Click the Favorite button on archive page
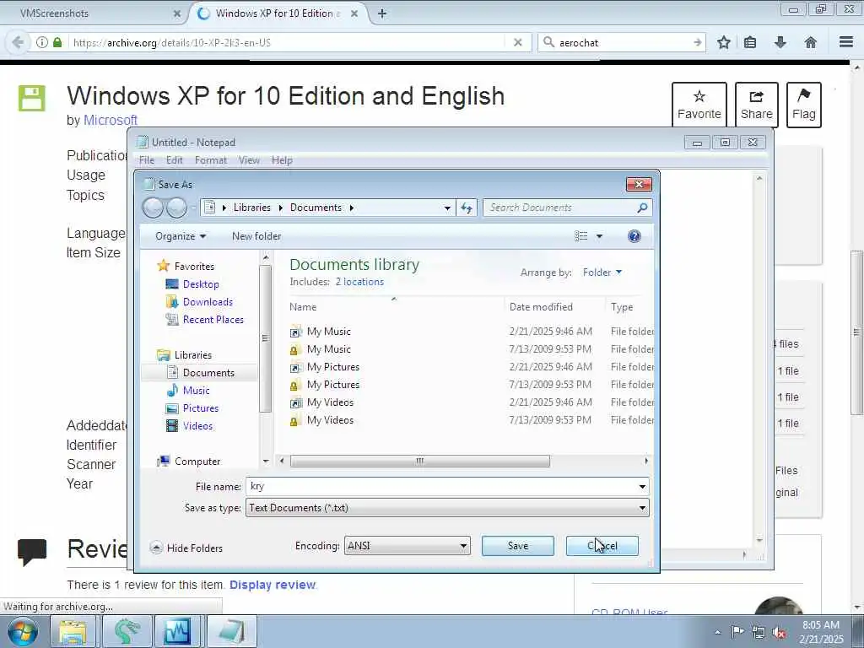 click(x=699, y=105)
